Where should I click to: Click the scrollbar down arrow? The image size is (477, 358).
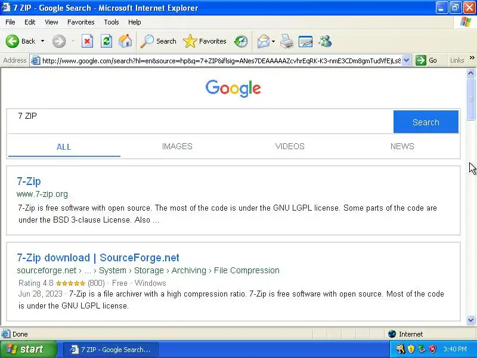(x=470, y=320)
